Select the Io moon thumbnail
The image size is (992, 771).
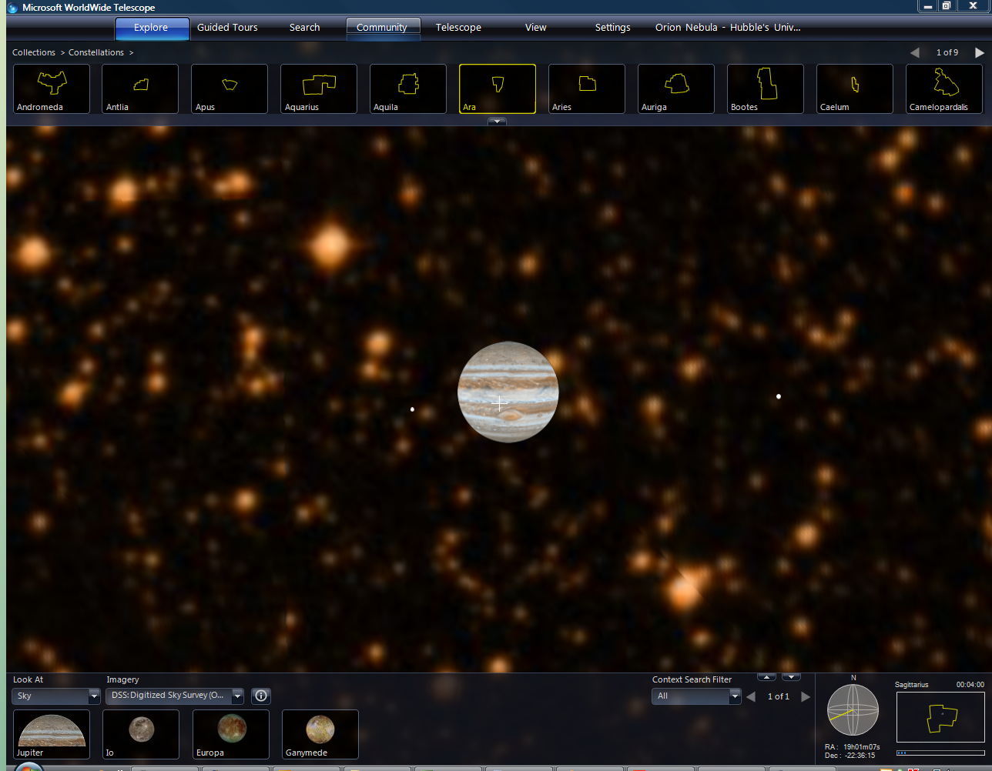(141, 734)
